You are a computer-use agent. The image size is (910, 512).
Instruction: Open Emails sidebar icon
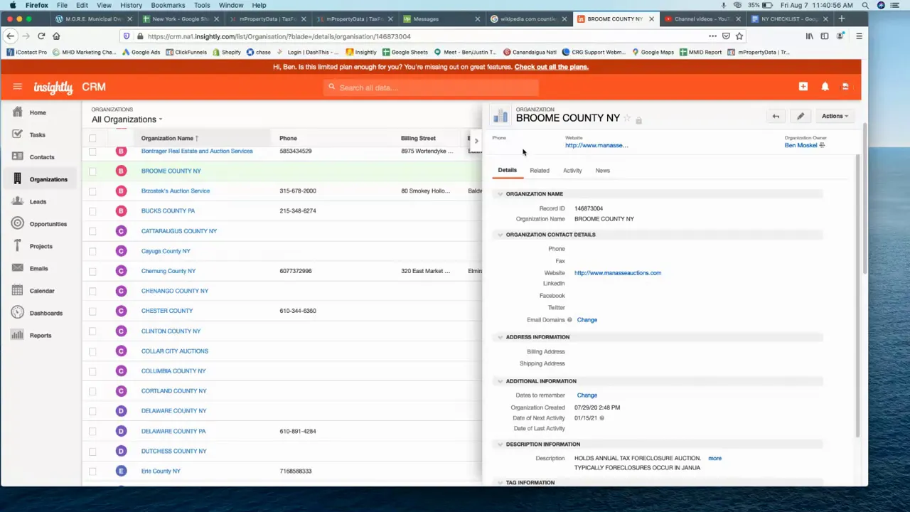pyautogui.click(x=17, y=268)
